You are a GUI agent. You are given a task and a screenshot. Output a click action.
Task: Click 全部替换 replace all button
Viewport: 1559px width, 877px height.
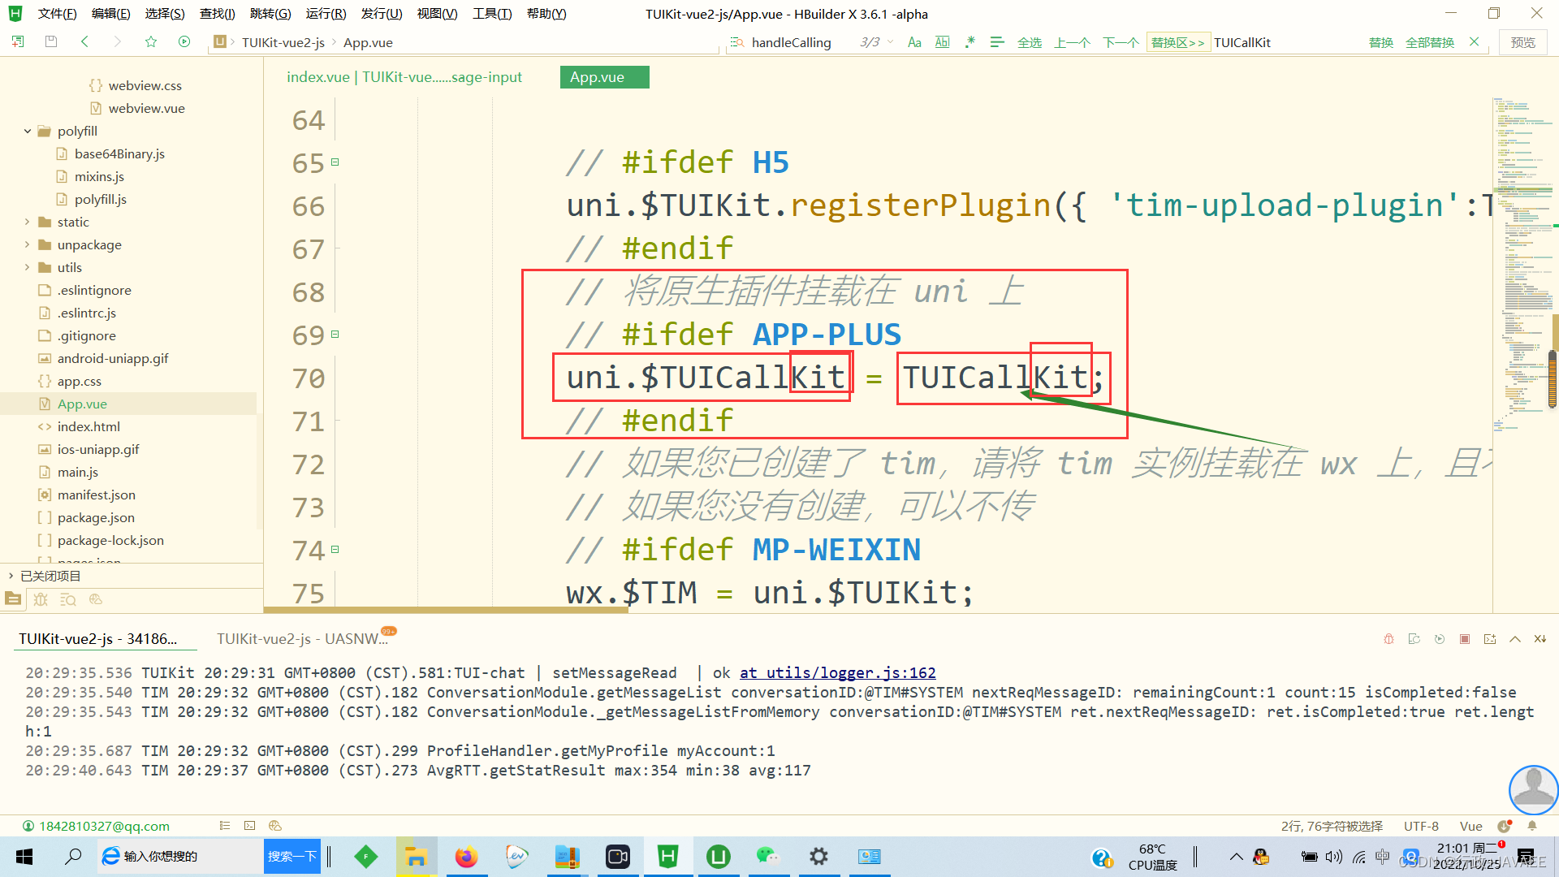pyautogui.click(x=1430, y=43)
